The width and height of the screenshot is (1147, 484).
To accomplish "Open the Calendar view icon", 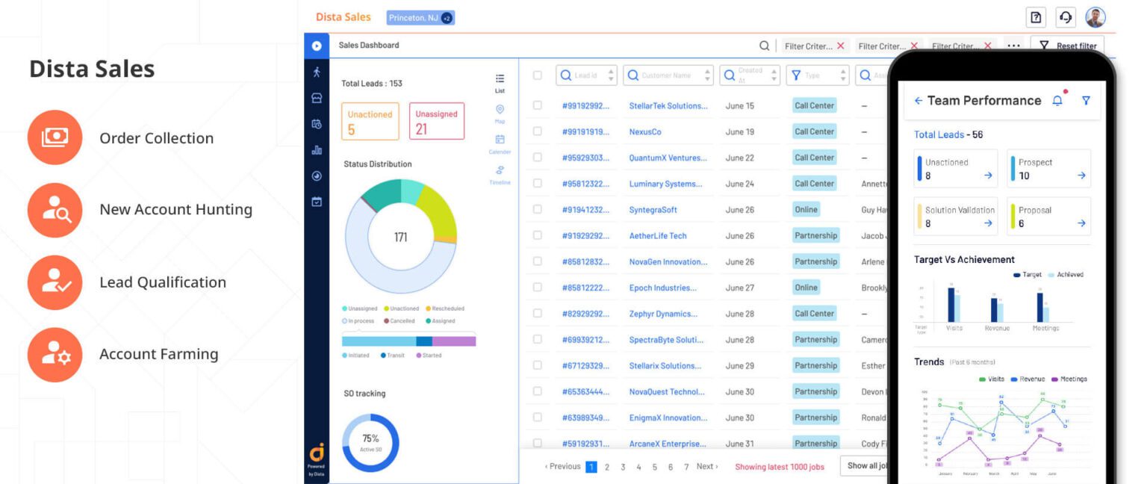I will pyautogui.click(x=500, y=140).
